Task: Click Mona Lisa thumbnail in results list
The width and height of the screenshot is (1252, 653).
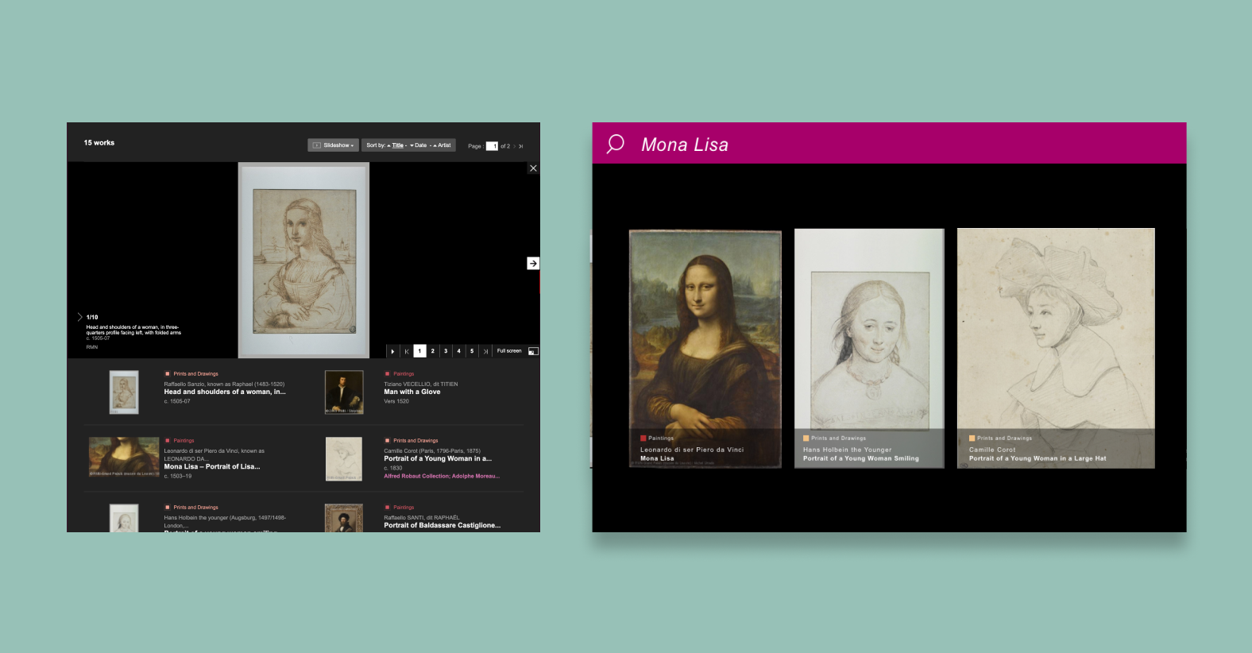Action: pos(124,457)
